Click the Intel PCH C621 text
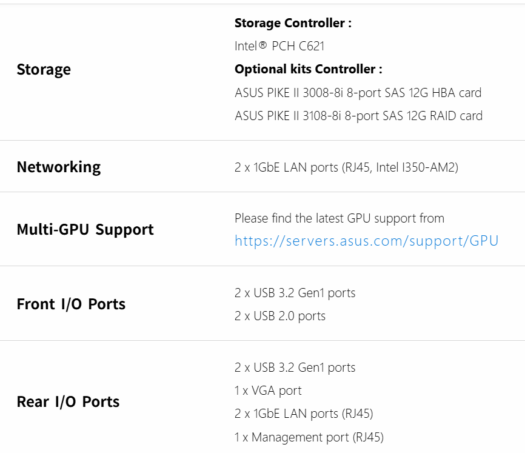The width and height of the screenshot is (525, 453). pyautogui.click(x=284, y=46)
